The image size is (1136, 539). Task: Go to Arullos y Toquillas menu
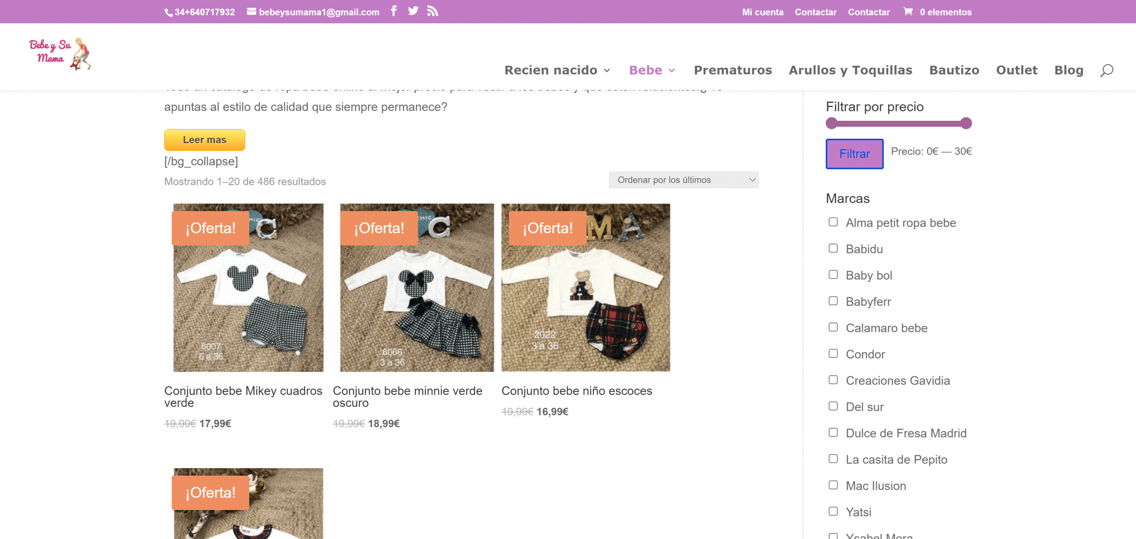(850, 70)
